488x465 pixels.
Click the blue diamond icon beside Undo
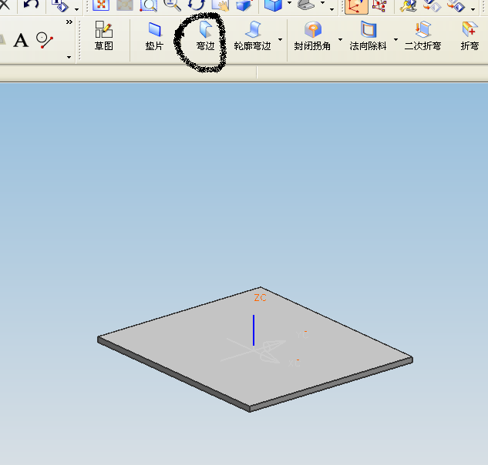(60, 5)
